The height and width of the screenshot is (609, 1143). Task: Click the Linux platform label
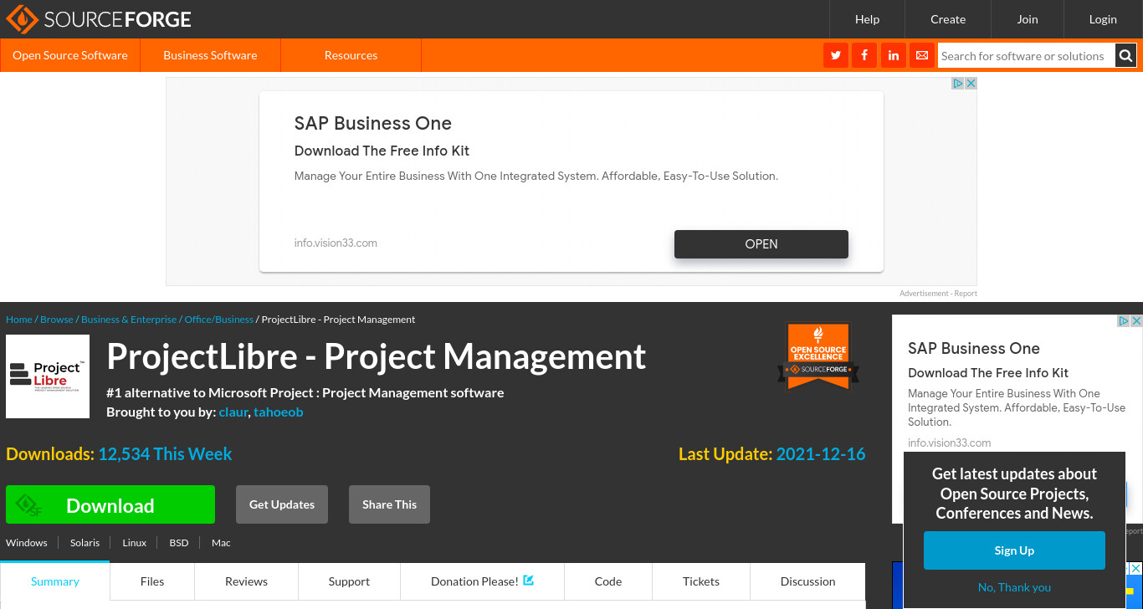click(134, 543)
